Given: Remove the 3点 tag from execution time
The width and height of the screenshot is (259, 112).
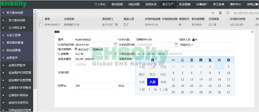Looking at the screenshot, I should tap(163, 54).
